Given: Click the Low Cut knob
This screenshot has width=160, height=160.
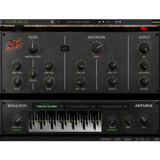Looking at the screenshot, I should click(x=81, y=66).
